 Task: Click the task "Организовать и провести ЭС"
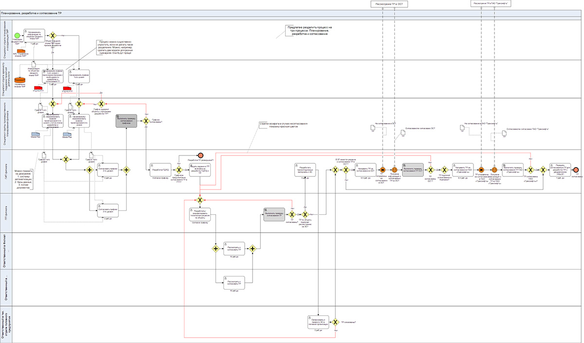318,321
